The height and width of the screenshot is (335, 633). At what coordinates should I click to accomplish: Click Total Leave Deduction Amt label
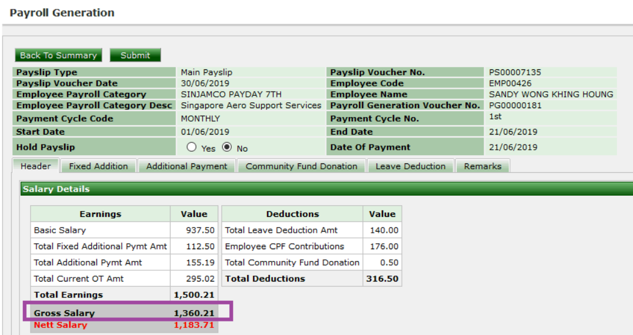click(281, 230)
